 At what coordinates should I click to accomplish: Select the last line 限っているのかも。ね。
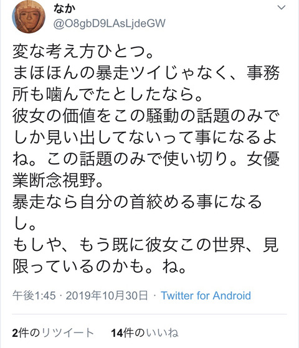100,266
